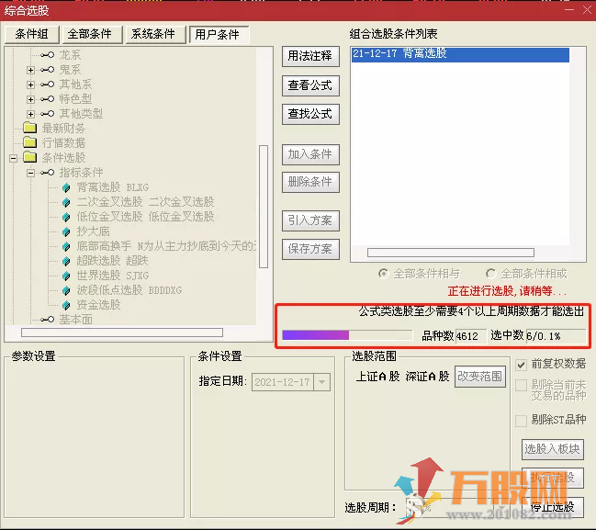Collapse the 指标条件 tree node
Image resolution: width=596 pixels, height=530 pixels.
click(x=31, y=173)
